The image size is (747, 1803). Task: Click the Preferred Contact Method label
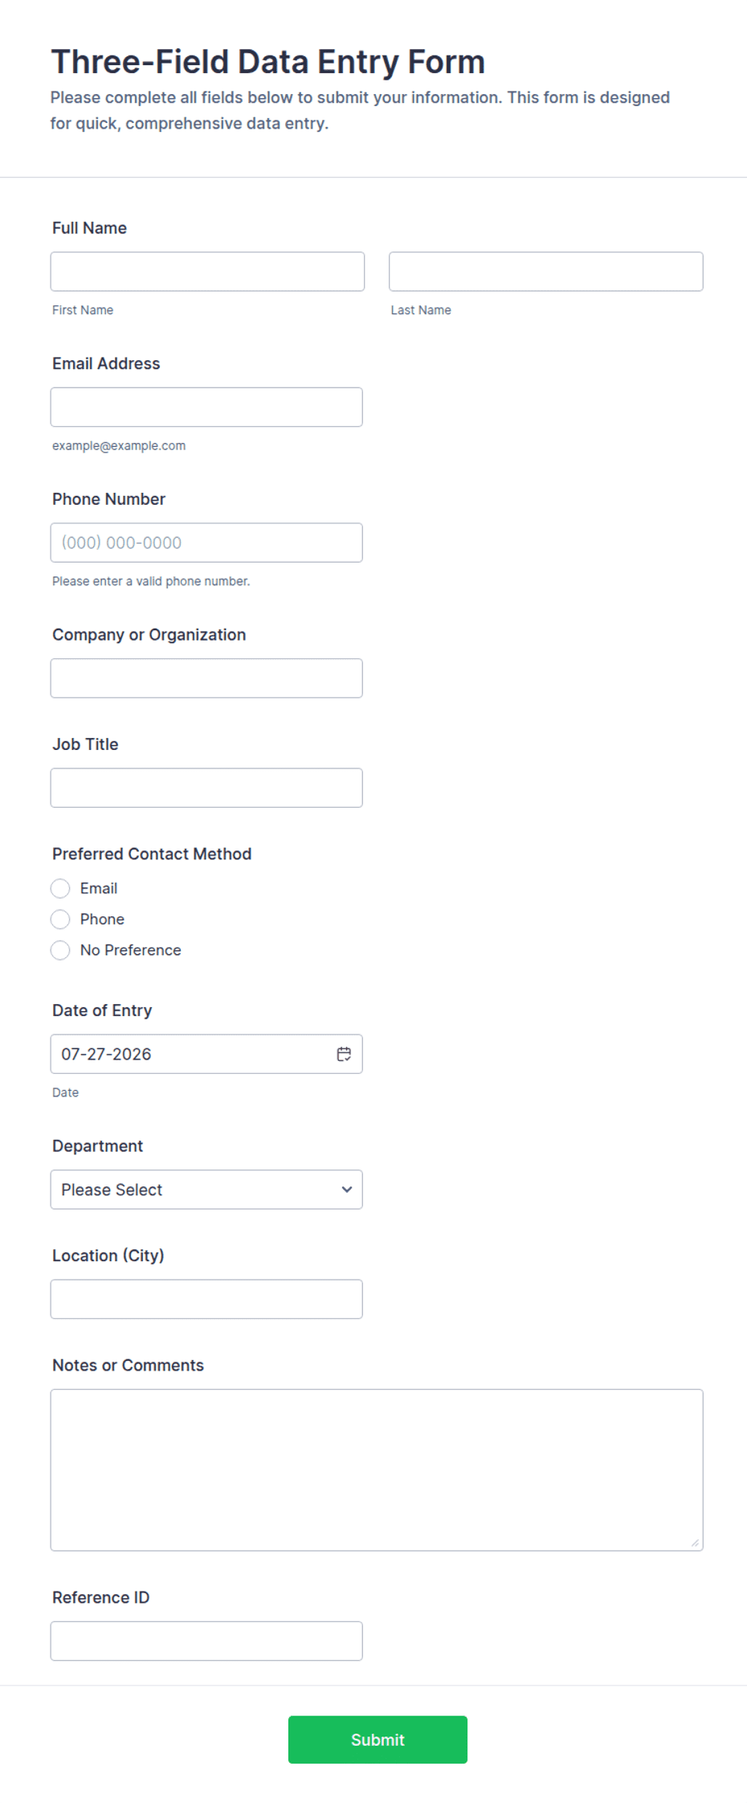(x=152, y=854)
